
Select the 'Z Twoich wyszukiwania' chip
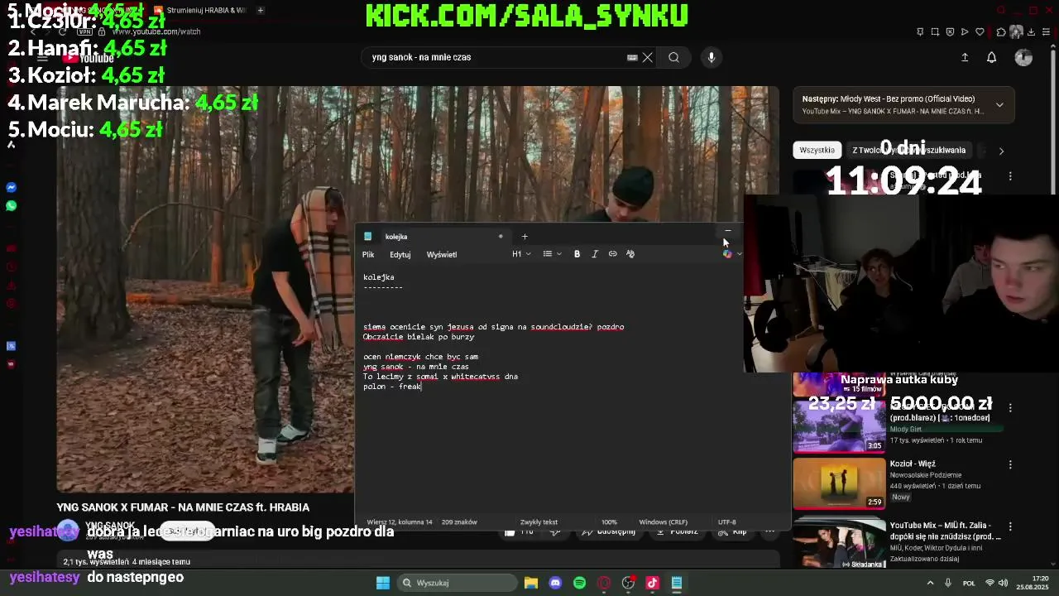pos(908,150)
